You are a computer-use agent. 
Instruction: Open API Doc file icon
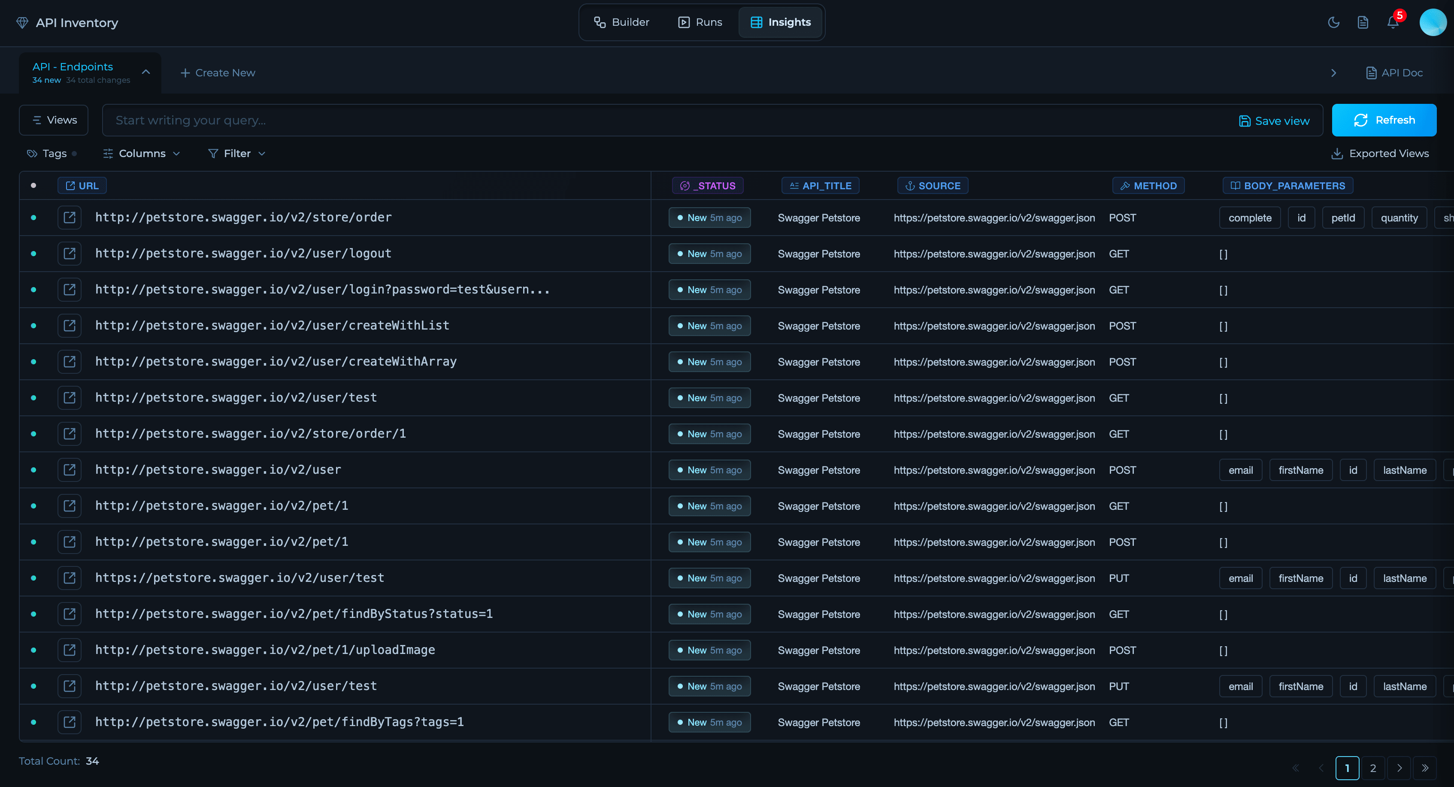(x=1371, y=73)
